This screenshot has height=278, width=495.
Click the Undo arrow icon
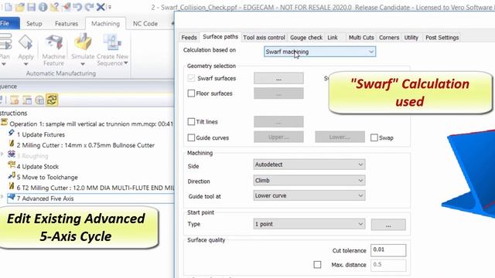pyautogui.click(x=77, y=7)
